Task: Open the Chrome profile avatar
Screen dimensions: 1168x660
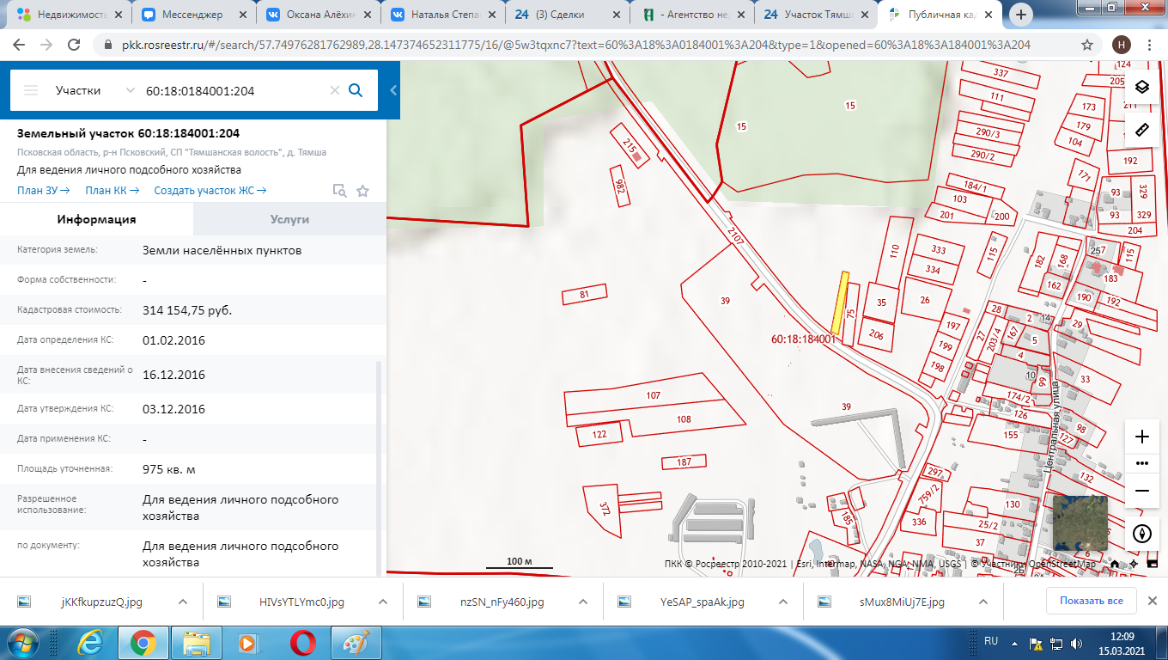Action: coord(1121,45)
